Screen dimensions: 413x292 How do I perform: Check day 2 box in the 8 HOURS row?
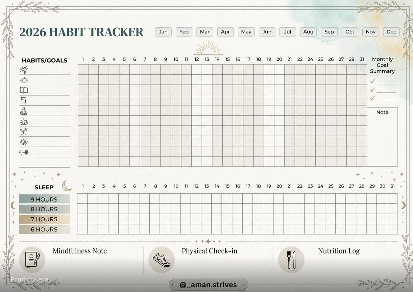tap(93, 209)
